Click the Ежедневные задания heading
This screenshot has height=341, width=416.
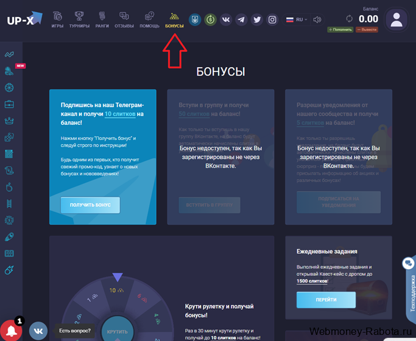click(327, 251)
